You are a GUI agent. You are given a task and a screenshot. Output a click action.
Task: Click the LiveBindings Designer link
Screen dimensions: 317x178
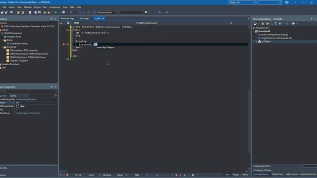26,99
